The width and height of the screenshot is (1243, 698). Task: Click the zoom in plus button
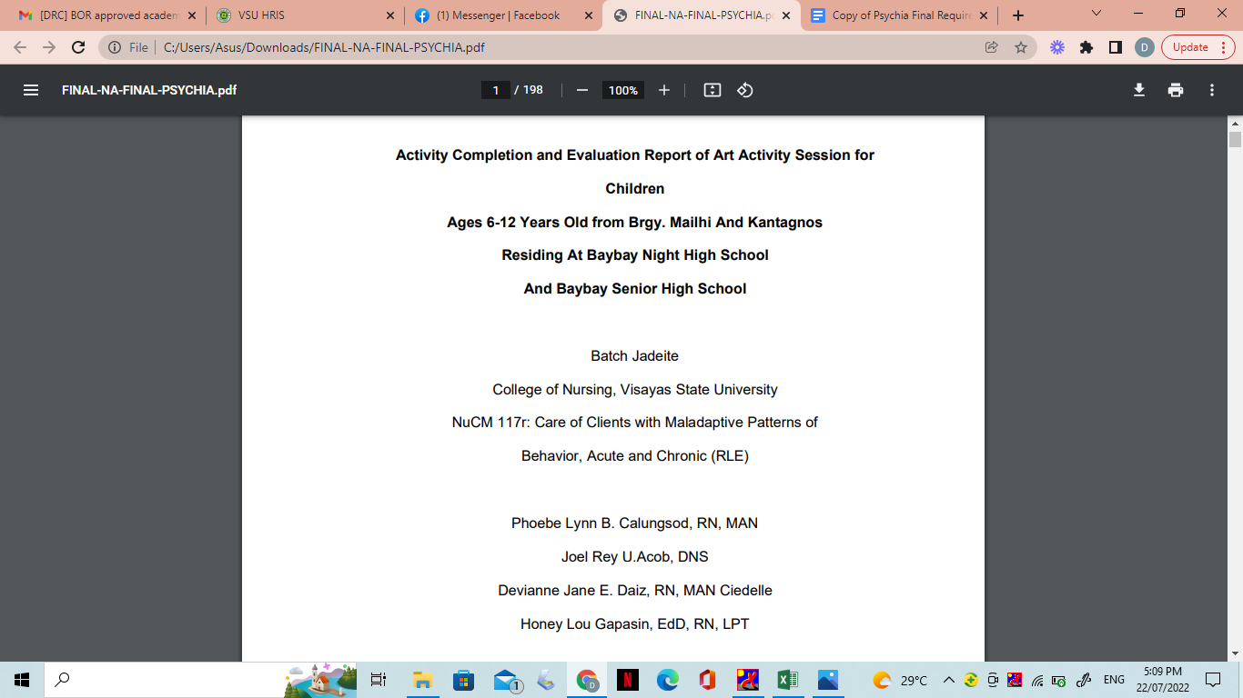pos(664,90)
